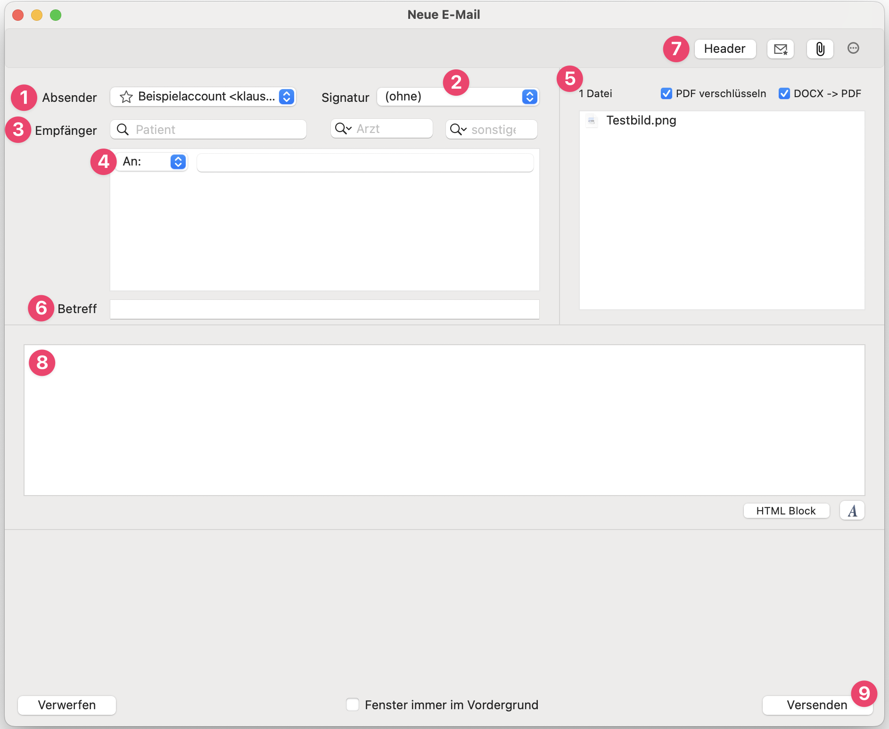Click into the Arzt search field
The height and width of the screenshot is (729, 889).
pos(382,129)
